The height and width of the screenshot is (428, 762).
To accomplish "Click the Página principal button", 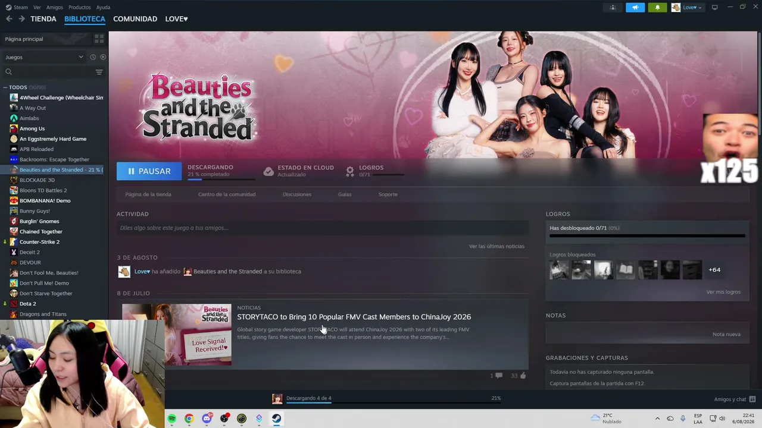I will point(46,39).
